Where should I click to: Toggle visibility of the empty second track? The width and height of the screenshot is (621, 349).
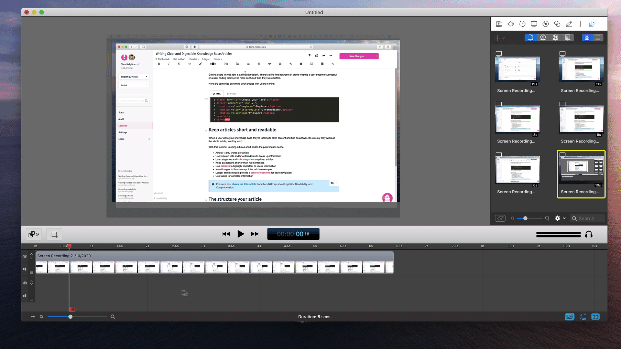click(x=25, y=283)
